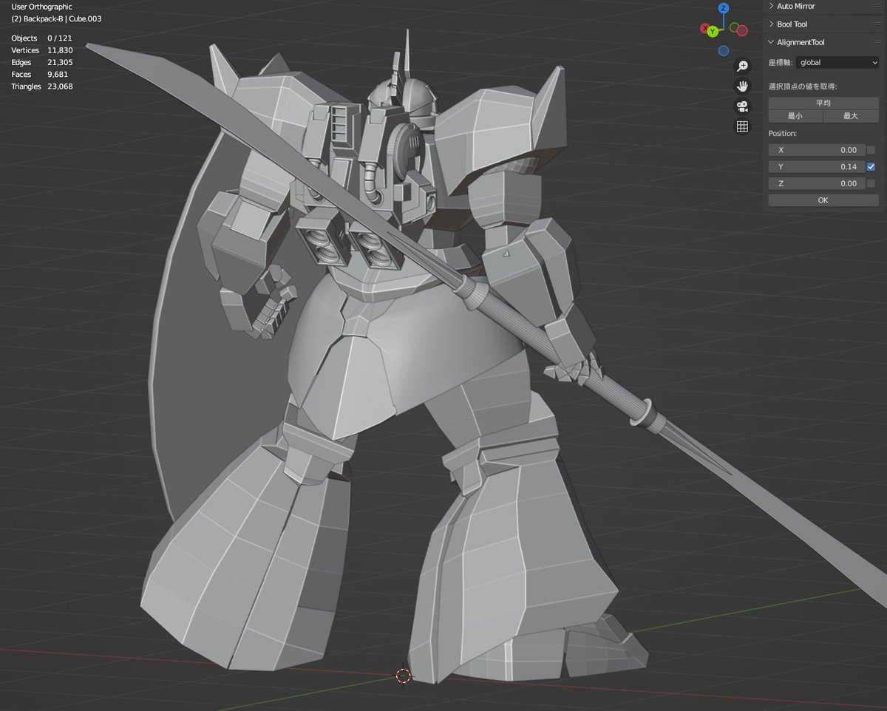Image resolution: width=887 pixels, height=711 pixels.
Task: Click the X position value field
Action: [x=816, y=150]
